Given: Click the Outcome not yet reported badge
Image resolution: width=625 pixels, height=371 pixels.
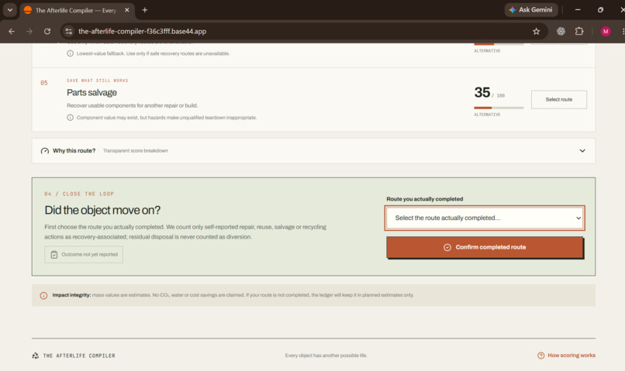Looking at the screenshot, I should tap(84, 254).
